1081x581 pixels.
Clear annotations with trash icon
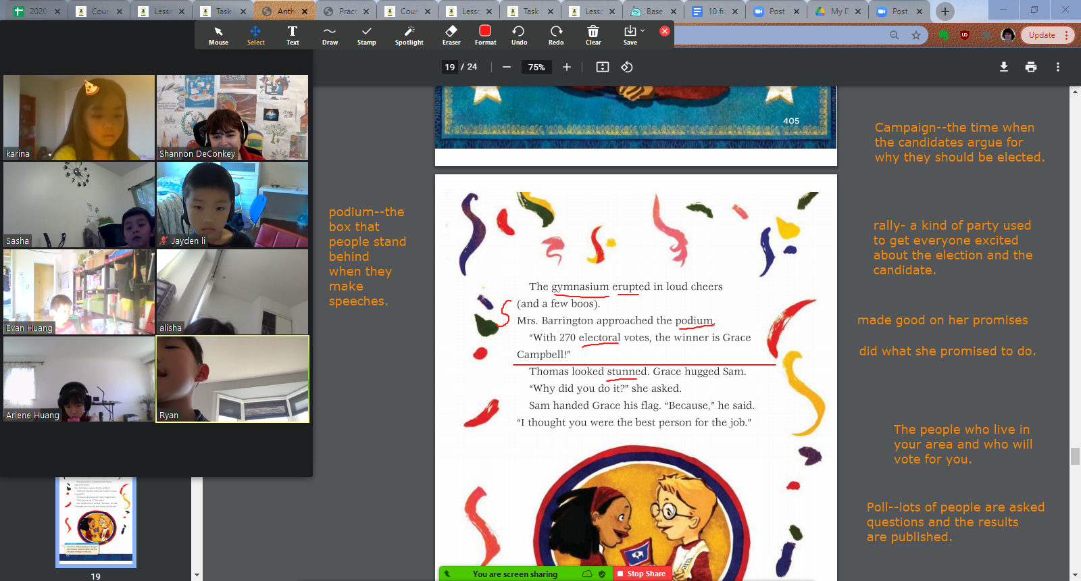593,36
